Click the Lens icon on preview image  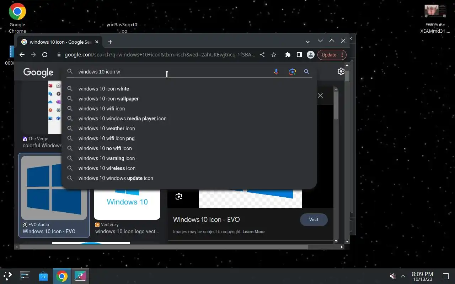pos(179,196)
